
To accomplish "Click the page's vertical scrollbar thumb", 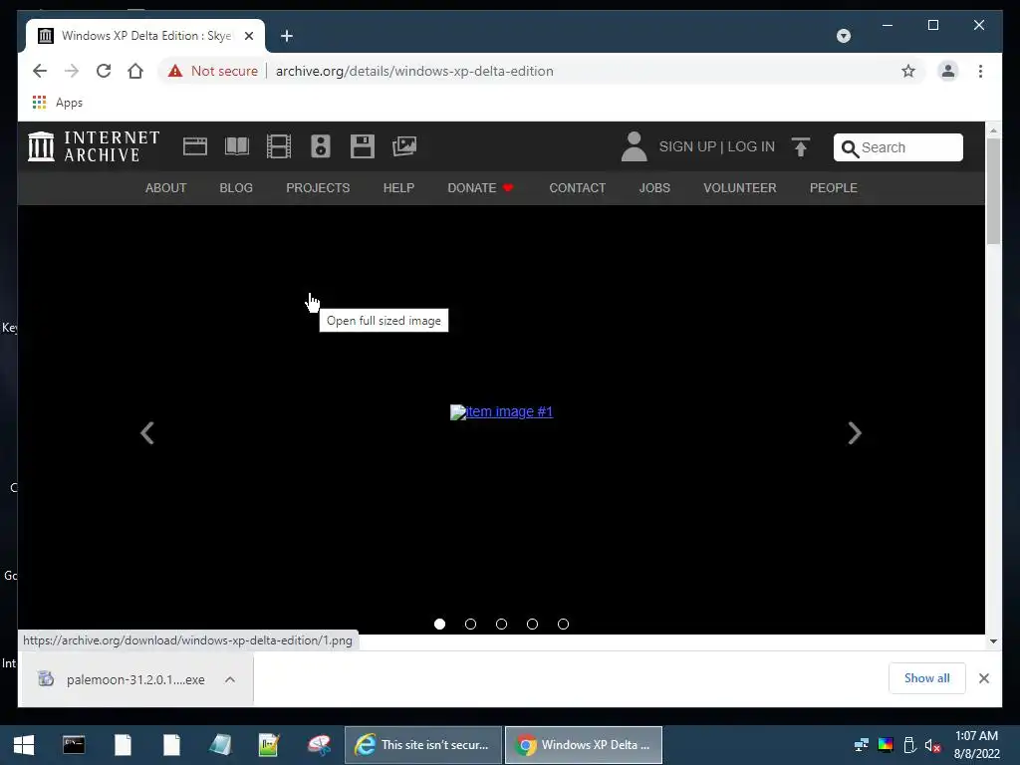I will tap(993, 191).
